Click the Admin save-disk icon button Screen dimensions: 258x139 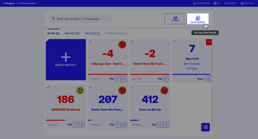(176, 19)
